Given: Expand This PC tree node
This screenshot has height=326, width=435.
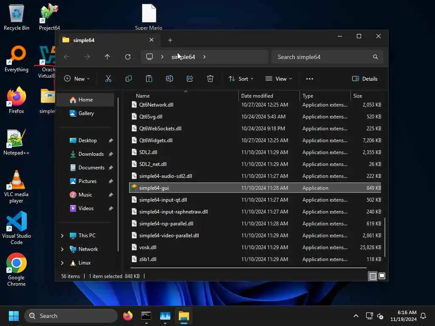Looking at the screenshot, I should pyautogui.click(x=62, y=236).
